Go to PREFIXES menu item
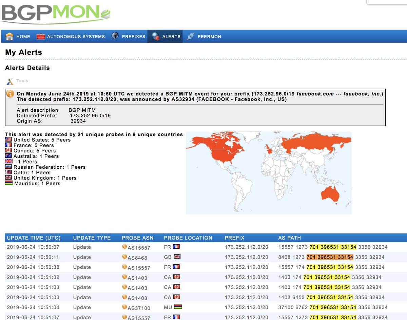 (134, 37)
